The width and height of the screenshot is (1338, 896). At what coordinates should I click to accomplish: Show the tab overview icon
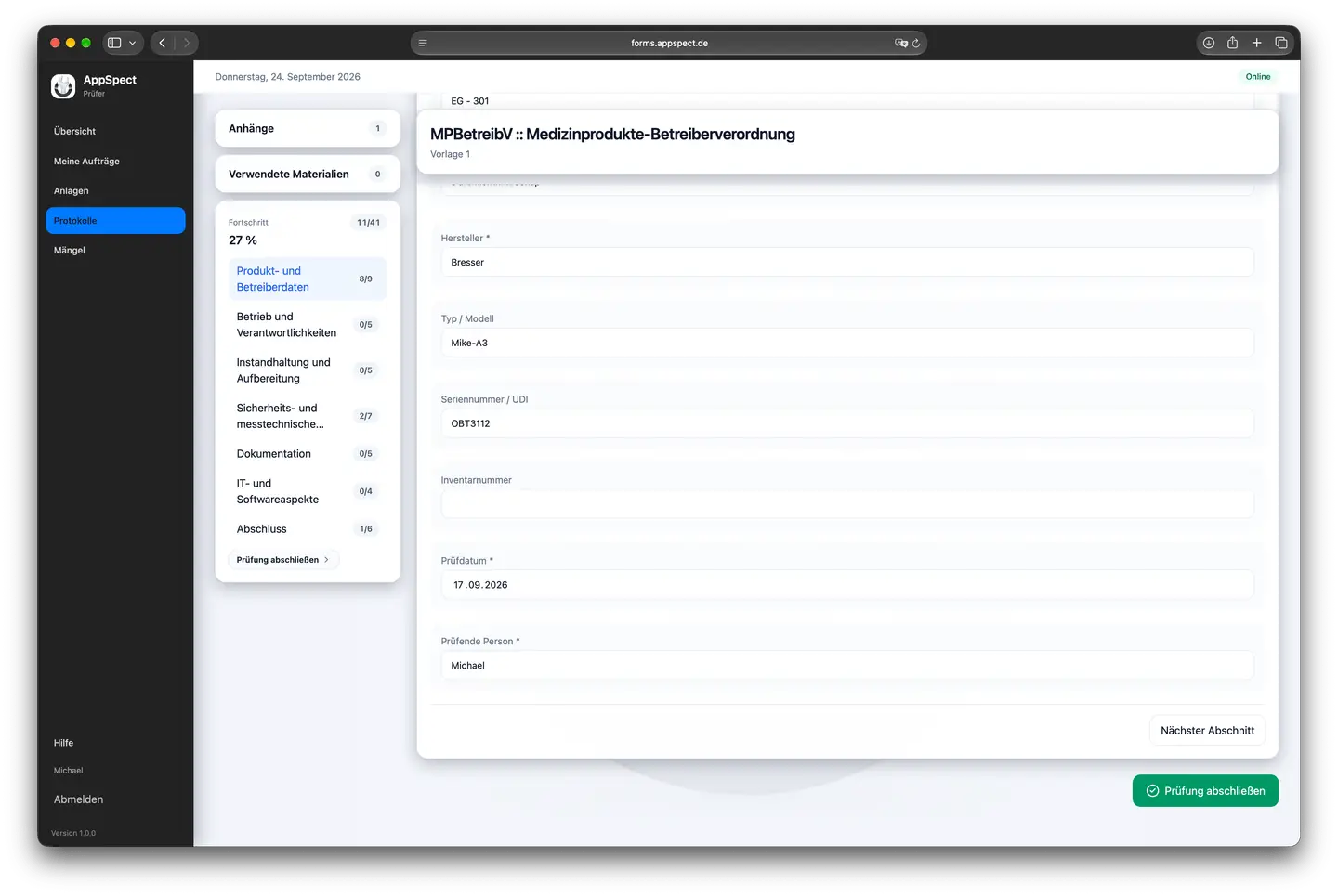click(1281, 43)
